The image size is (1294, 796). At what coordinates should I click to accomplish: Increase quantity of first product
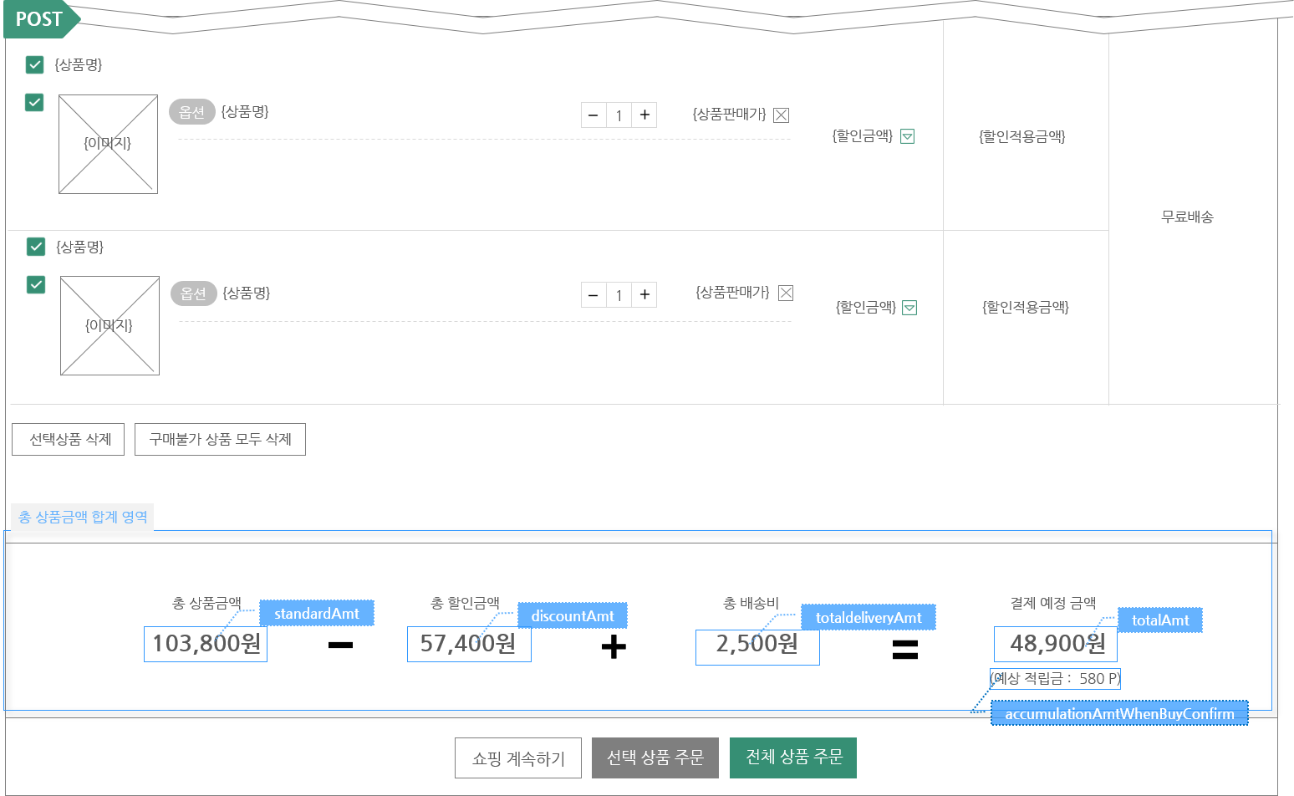point(644,115)
